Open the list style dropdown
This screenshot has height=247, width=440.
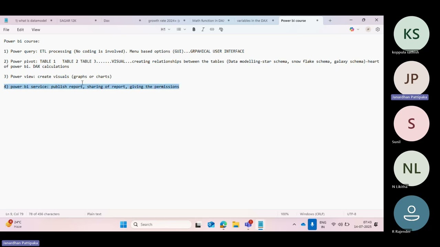pos(181,30)
